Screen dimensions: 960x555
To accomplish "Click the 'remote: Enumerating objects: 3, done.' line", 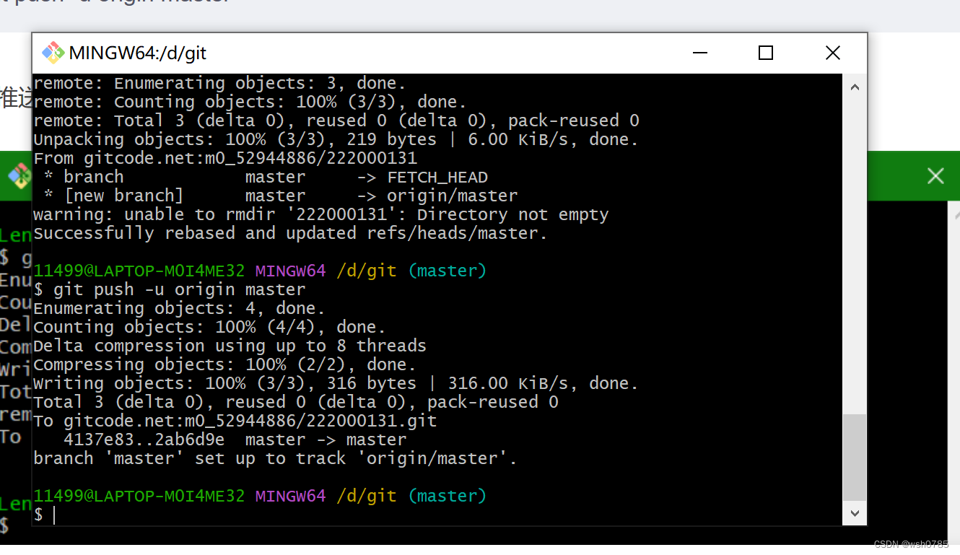I will (x=219, y=83).
